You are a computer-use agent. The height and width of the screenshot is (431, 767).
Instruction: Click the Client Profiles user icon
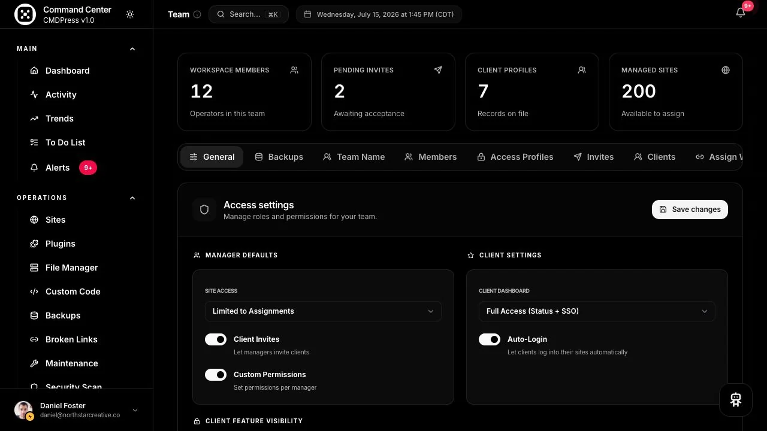[x=582, y=70]
